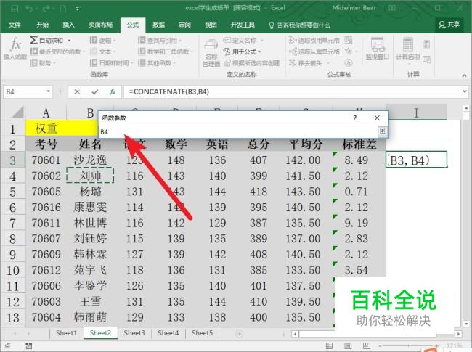Collapse the ribbon with the chevron
Image resolution: width=472 pixels, height=352 pixels.
coord(464,75)
